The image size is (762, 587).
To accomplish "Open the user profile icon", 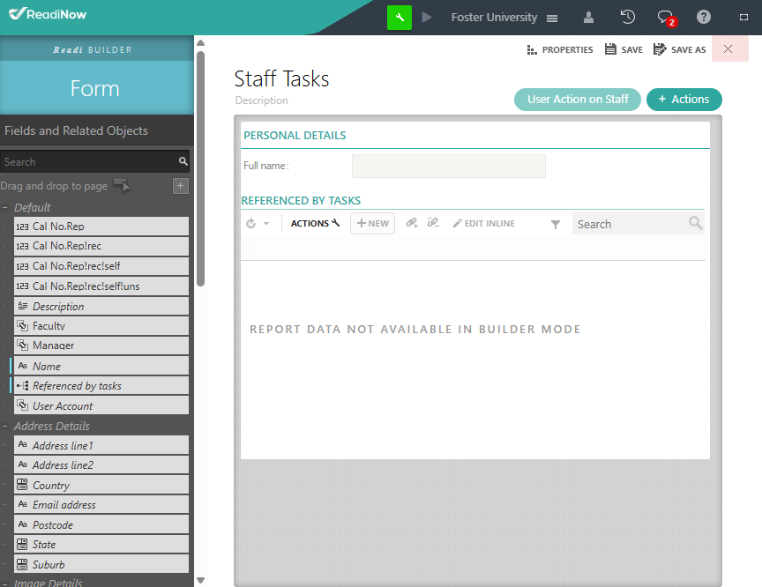I will [x=588, y=18].
